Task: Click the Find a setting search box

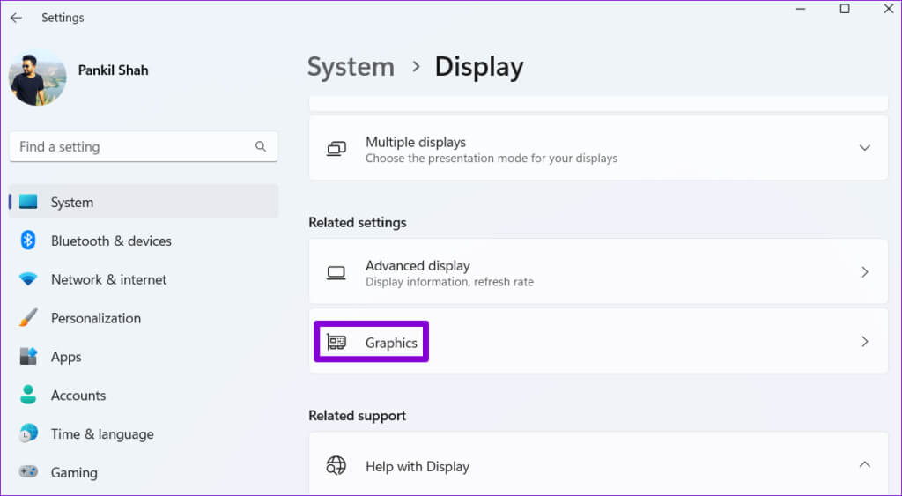Action: 132,147
